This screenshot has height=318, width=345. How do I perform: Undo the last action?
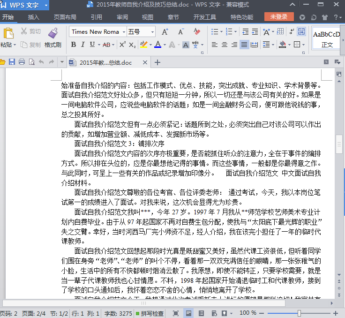[41, 62]
